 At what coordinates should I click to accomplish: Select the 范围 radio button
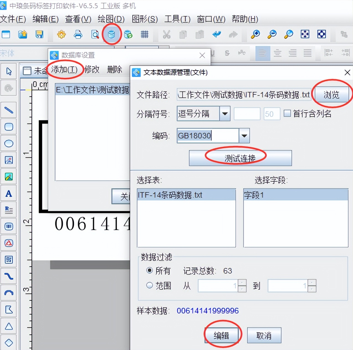(150, 285)
